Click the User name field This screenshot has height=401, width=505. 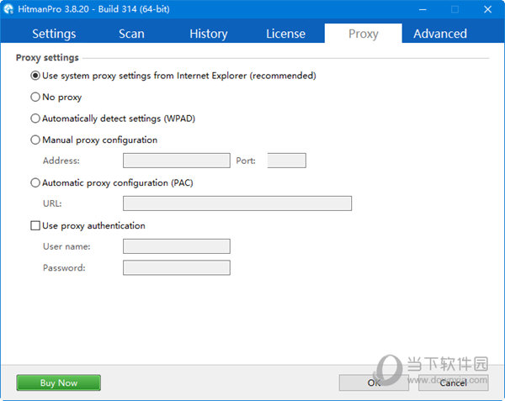pyautogui.click(x=177, y=246)
